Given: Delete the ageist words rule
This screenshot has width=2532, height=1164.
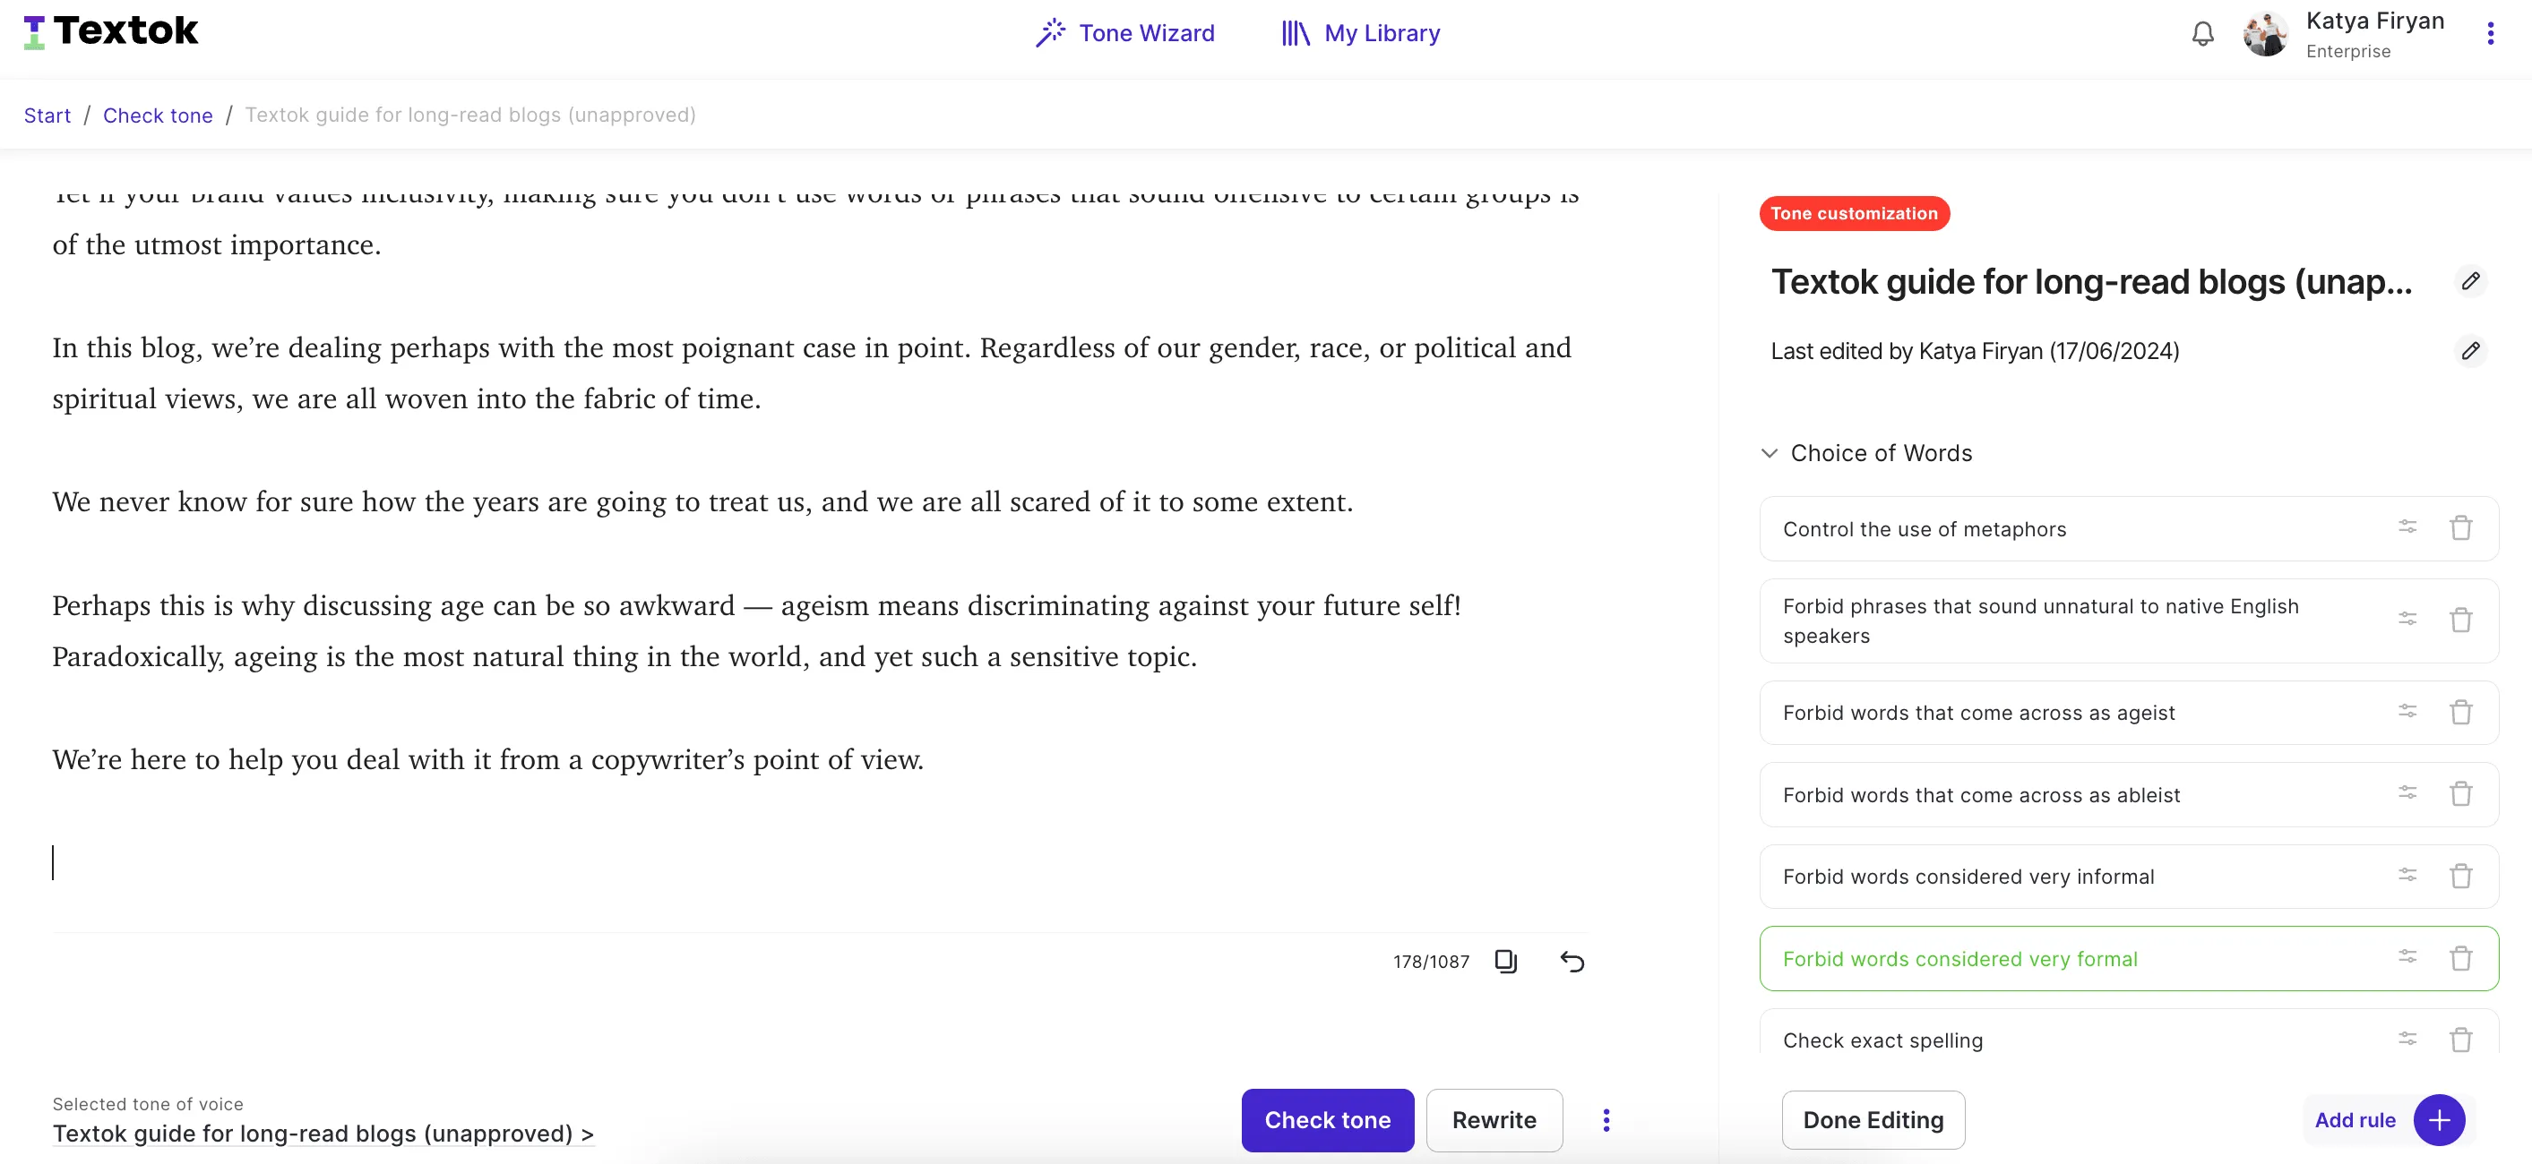Looking at the screenshot, I should click(x=2460, y=711).
